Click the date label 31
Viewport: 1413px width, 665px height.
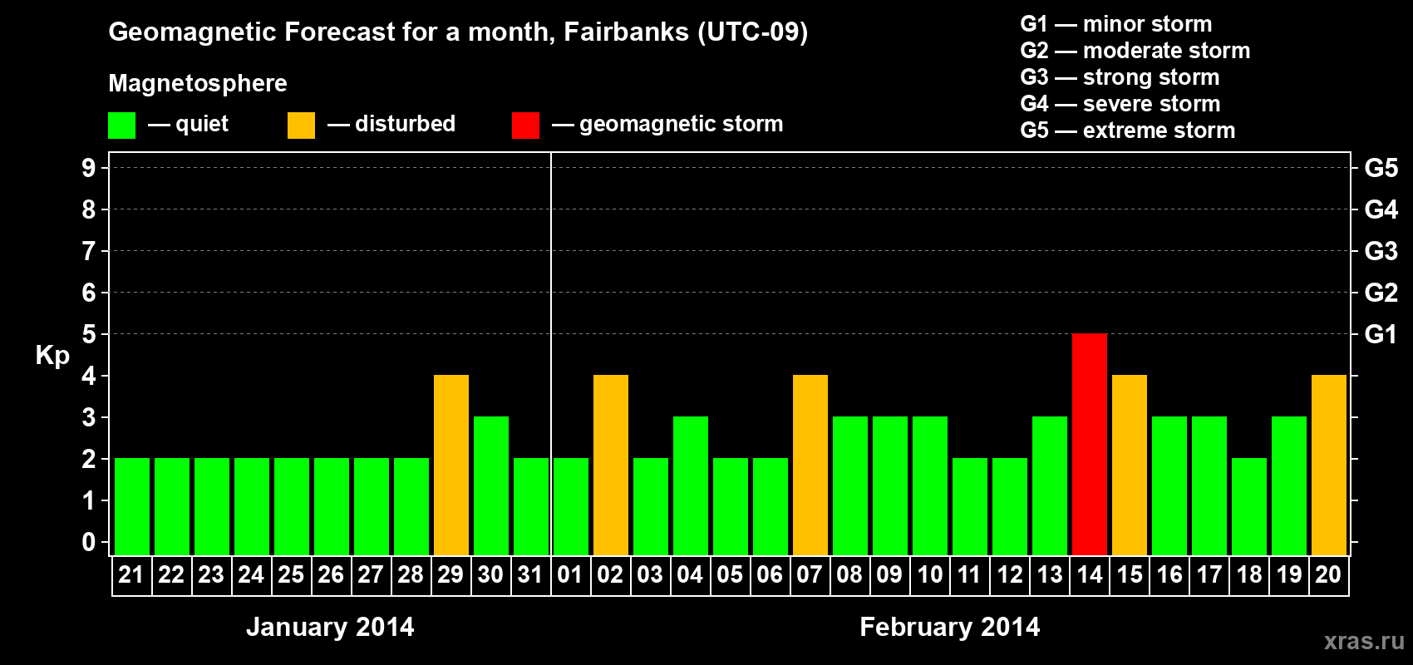coord(530,575)
